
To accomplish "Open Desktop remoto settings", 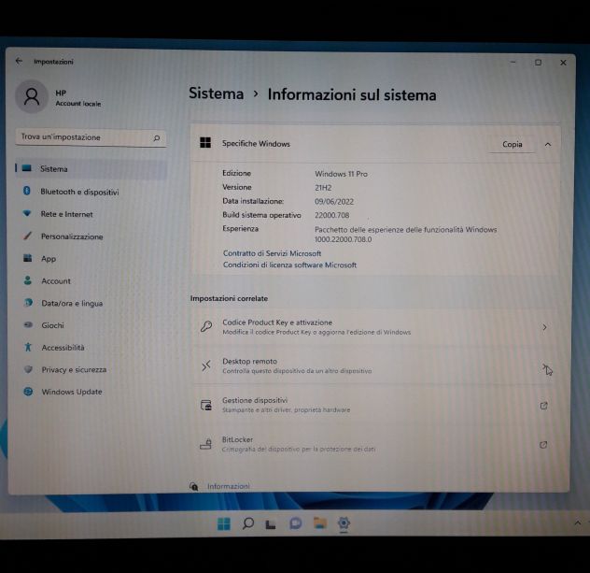I will (x=375, y=365).
